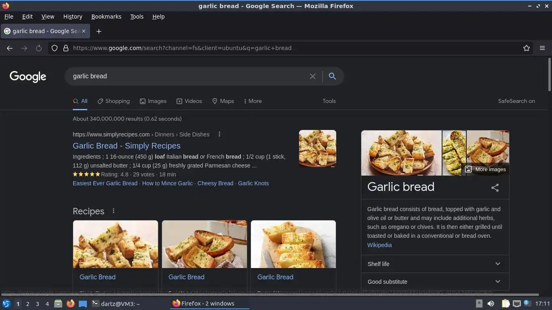
Task: Switch to workspace 4 in taskbar
Action: click(x=47, y=304)
